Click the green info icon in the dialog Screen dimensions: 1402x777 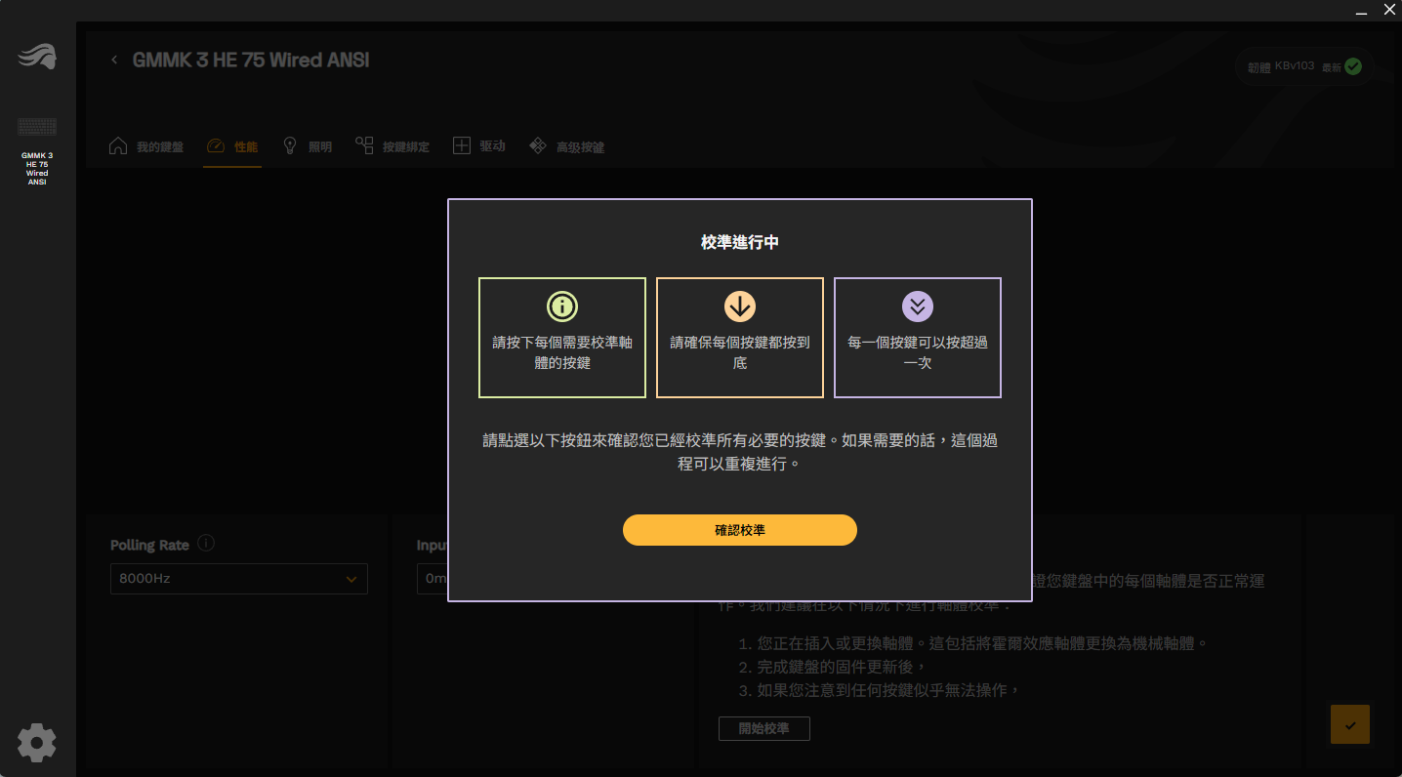click(562, 307)
